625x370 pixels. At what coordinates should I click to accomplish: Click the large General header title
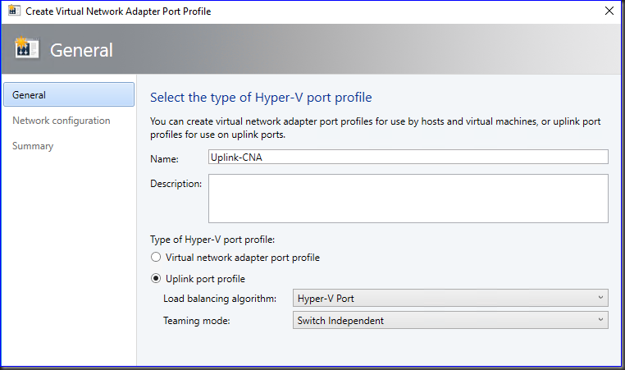[81, 50]
